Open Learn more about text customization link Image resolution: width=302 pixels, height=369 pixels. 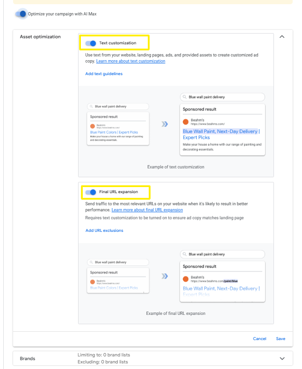[130, 61]
